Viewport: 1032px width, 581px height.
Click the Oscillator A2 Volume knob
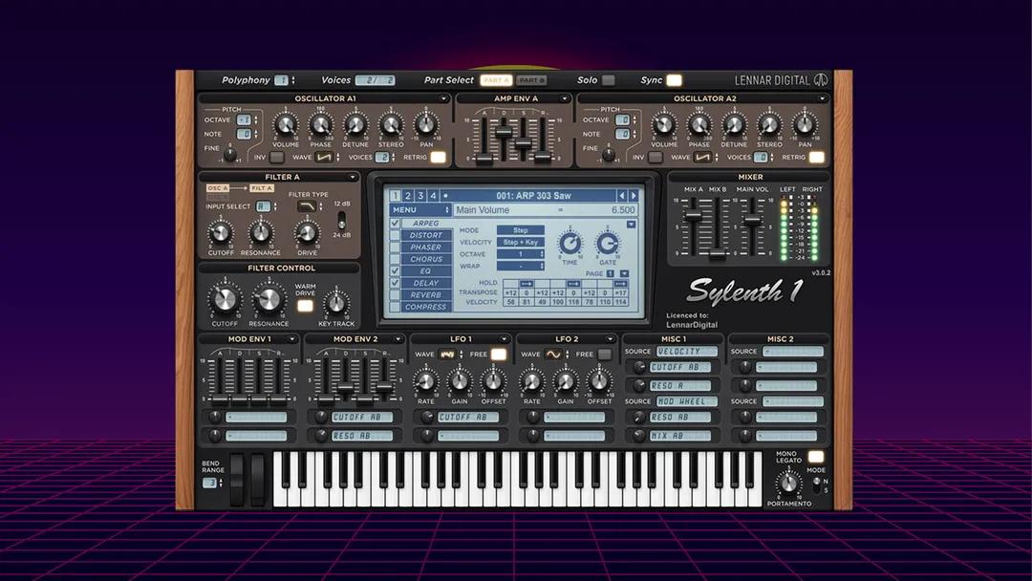[663, 125]
